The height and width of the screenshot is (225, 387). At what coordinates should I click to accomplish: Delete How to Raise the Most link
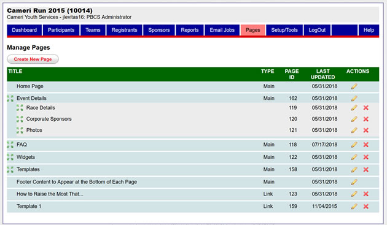point(365,194)
